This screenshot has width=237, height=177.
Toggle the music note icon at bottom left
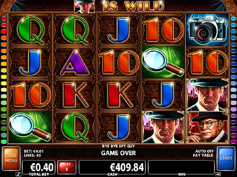18,174
